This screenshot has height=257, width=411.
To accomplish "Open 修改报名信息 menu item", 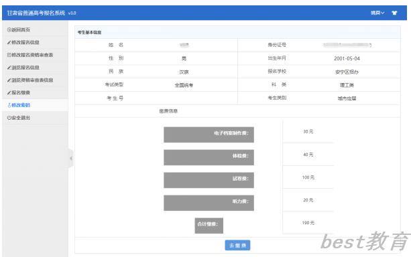I will coord(23,42).
